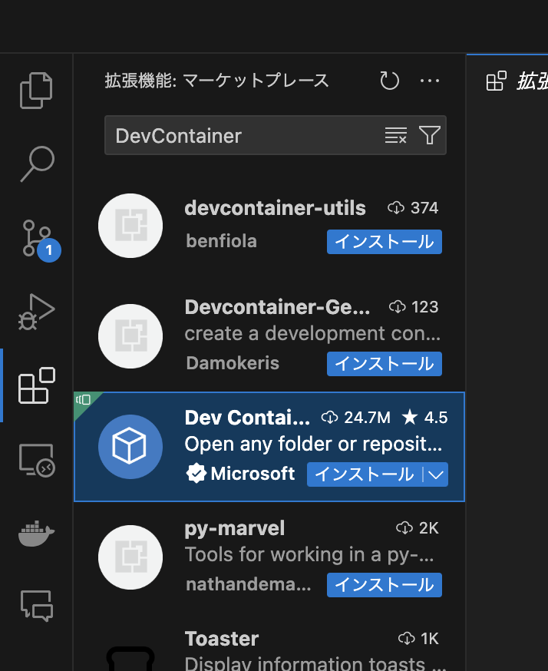
Task: Install the py-marvel extension
Action: tap(385, 585)
